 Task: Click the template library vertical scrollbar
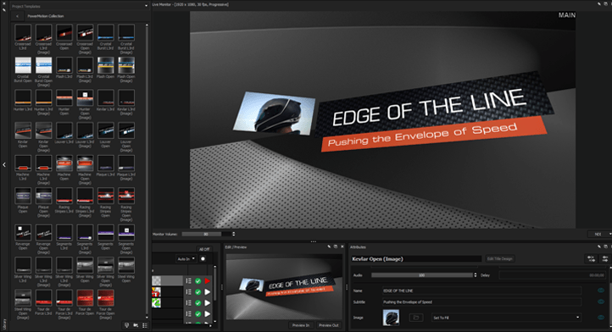pyautogui.click(x=147, y=172)
